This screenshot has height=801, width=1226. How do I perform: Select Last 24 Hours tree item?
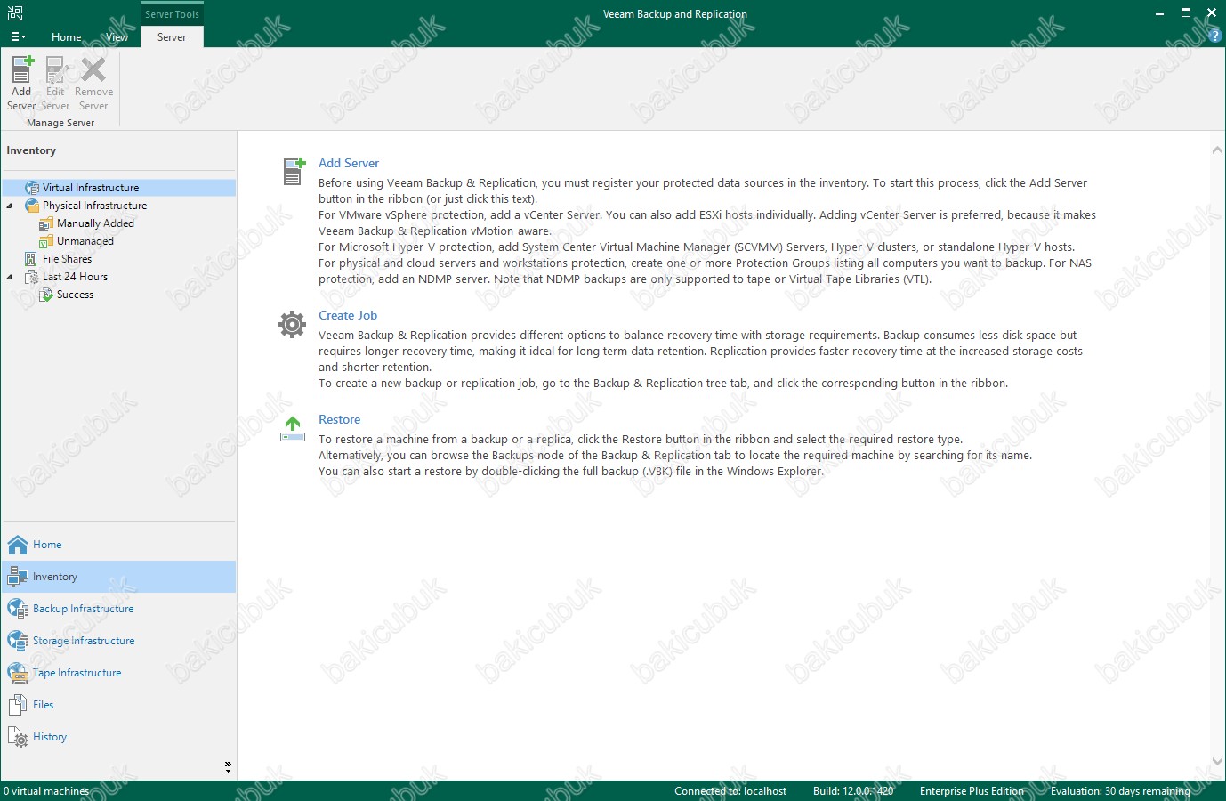pos(75,277)
